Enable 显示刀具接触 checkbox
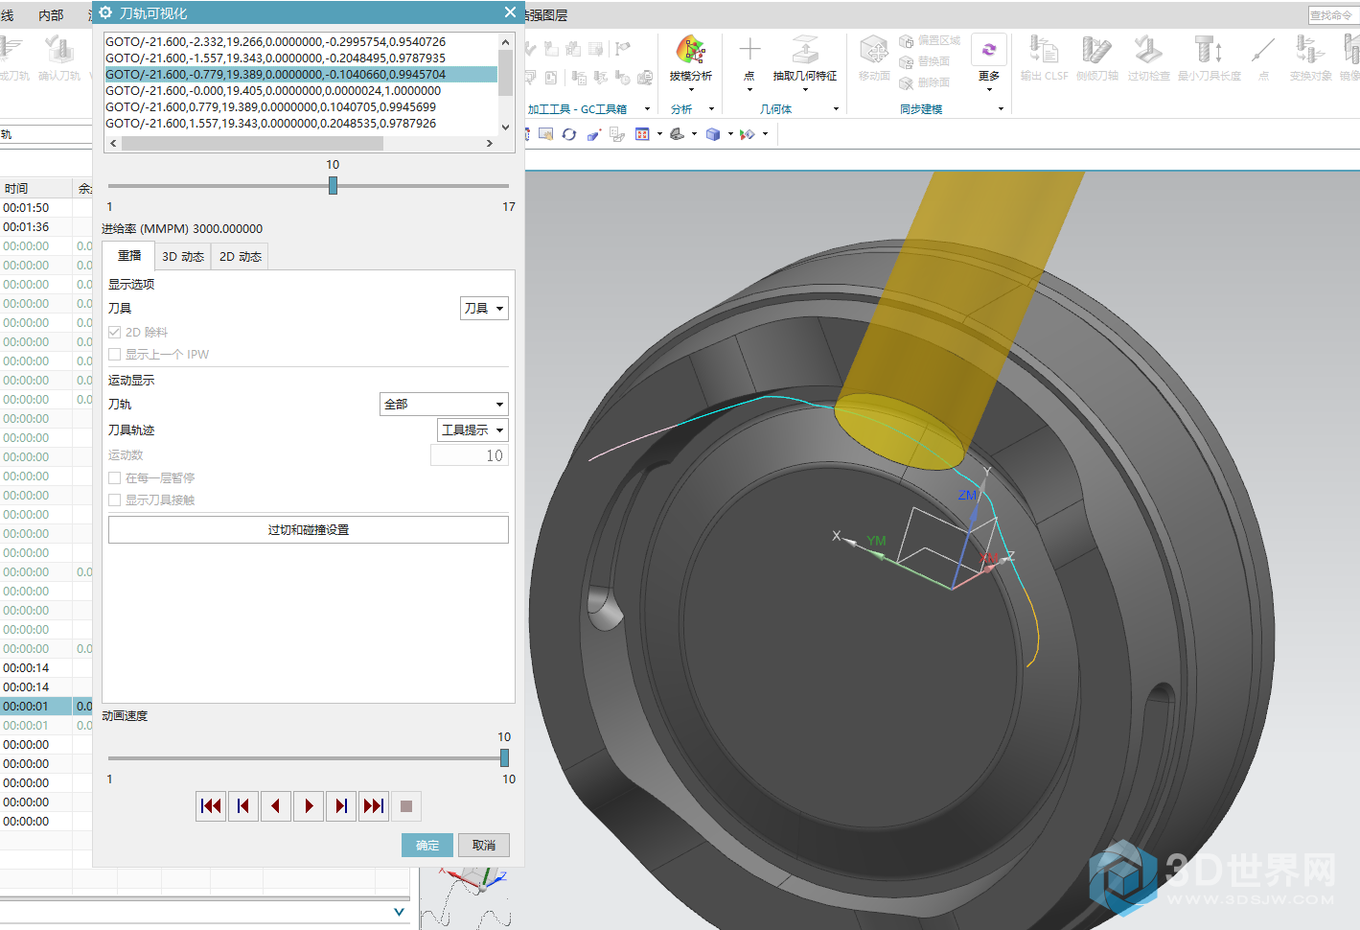 pos(115,500)
